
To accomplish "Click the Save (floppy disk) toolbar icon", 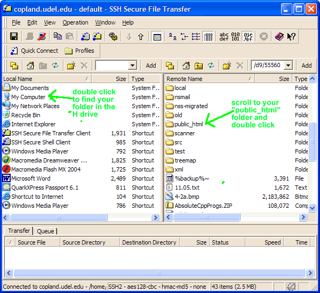I will click(x=14, y=37).
